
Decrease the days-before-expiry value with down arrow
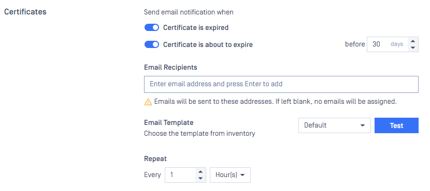(413, 48)
